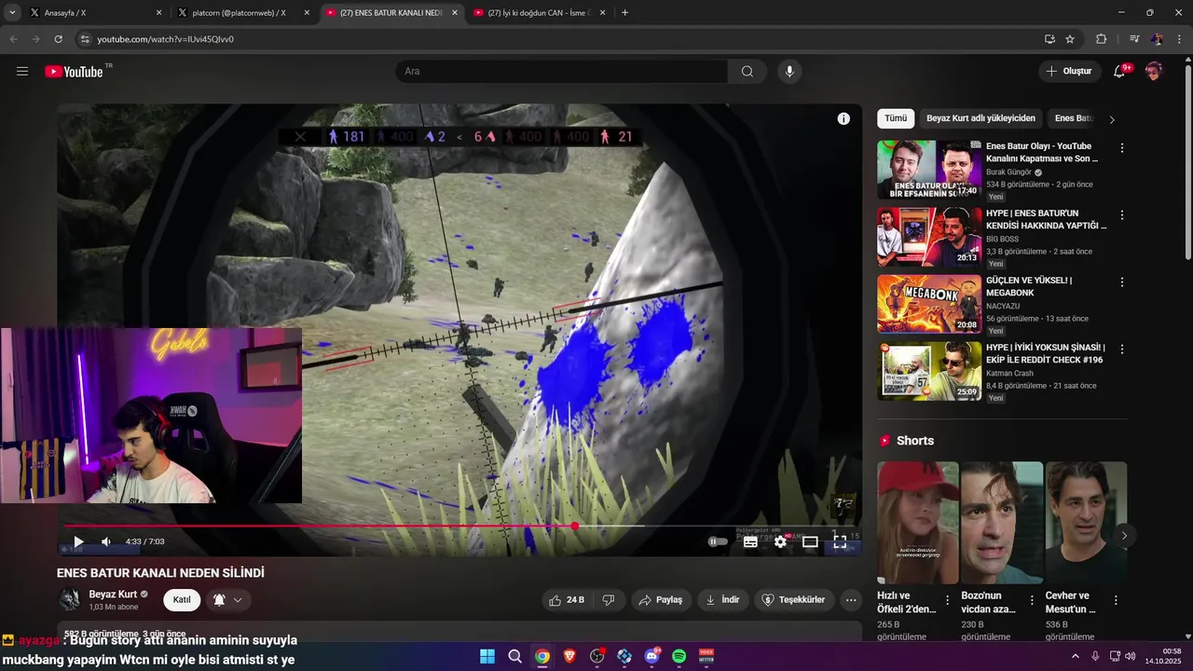Screen dimensions: 1193x671
Task: Click the YouTube search Ara field
Action: click(x=562, y=71)
